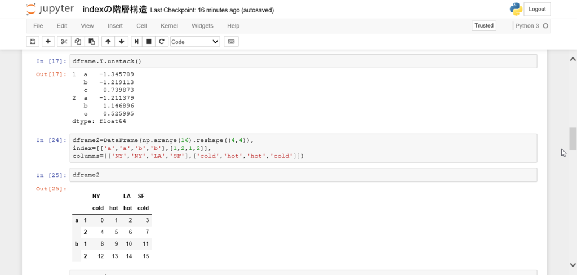Screen dimensions: 577x275
Task: Run cell and select below icon
Action: (x=136, y=42)
